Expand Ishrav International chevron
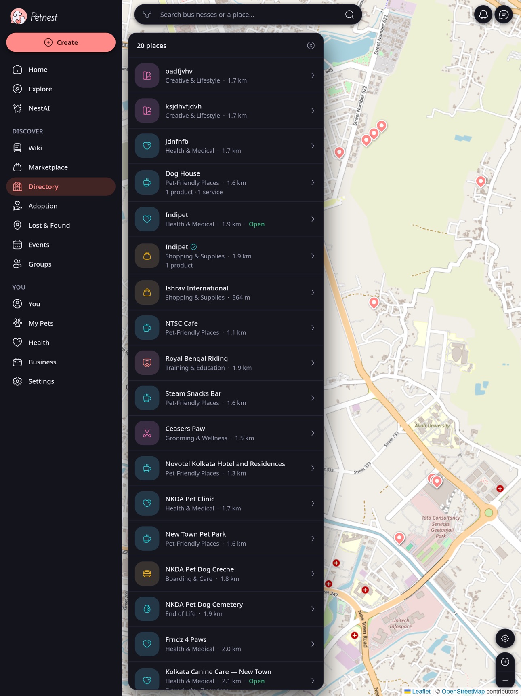521x696 pixels. pos(313,293)
